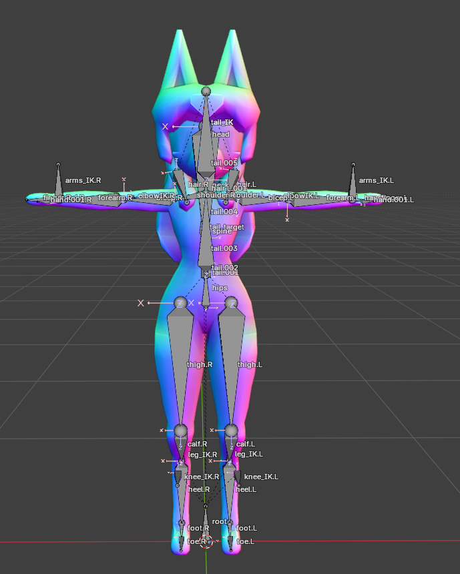The height and width of the screenshot is (574, 460).
Task: Click the thigh.R bone
Action: [180, 354]
